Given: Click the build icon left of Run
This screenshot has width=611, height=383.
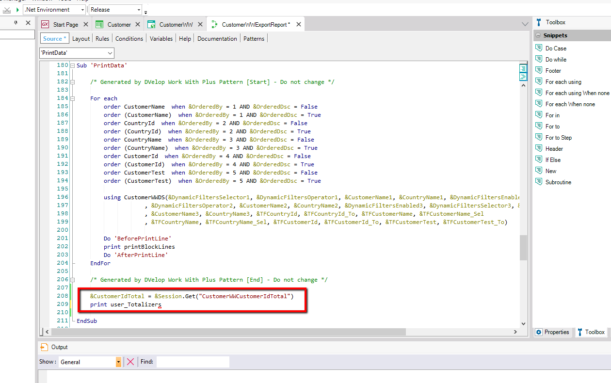Looking at the screenshot, I should tap(7, 10).
